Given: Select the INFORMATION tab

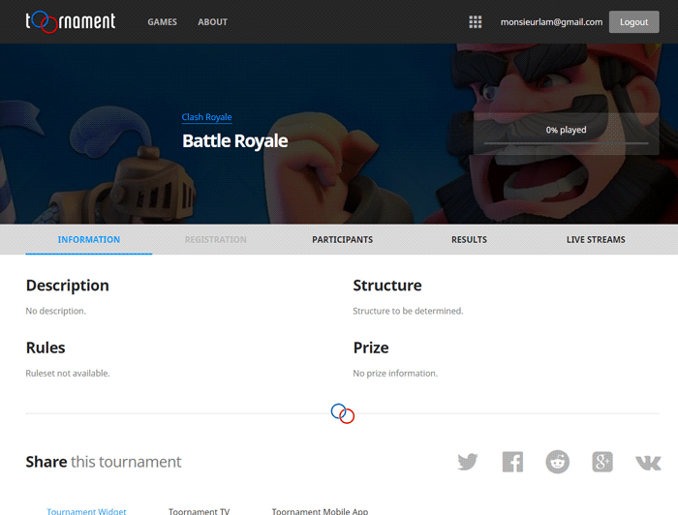Looking at the screenshot, I should [x=89, y=239].
